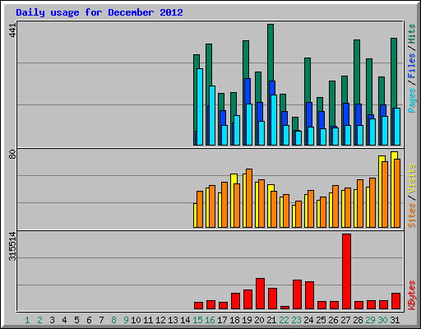Click the Visits legend label
Image resolution: width=421 pixels, height=329 pixels.
point(412,179)
